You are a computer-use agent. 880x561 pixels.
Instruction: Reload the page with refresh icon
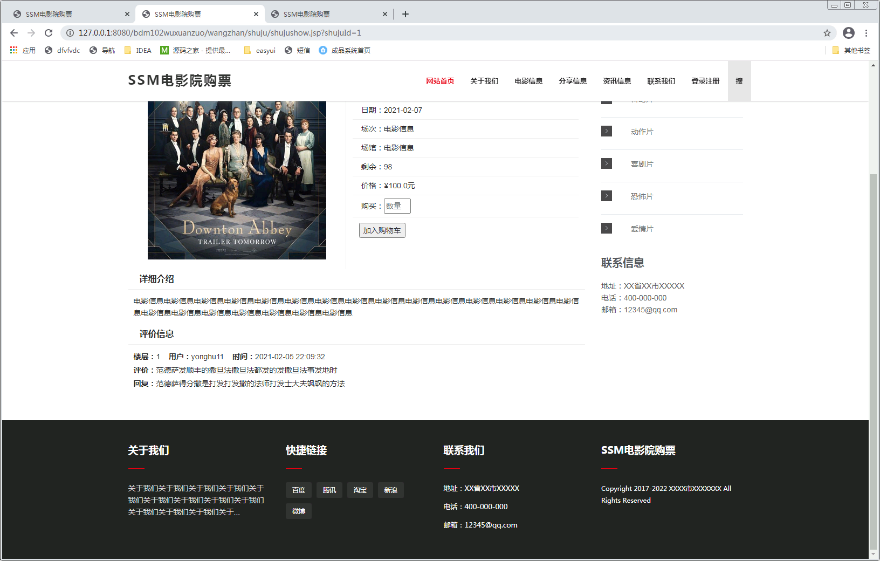[x=49, y=33]
